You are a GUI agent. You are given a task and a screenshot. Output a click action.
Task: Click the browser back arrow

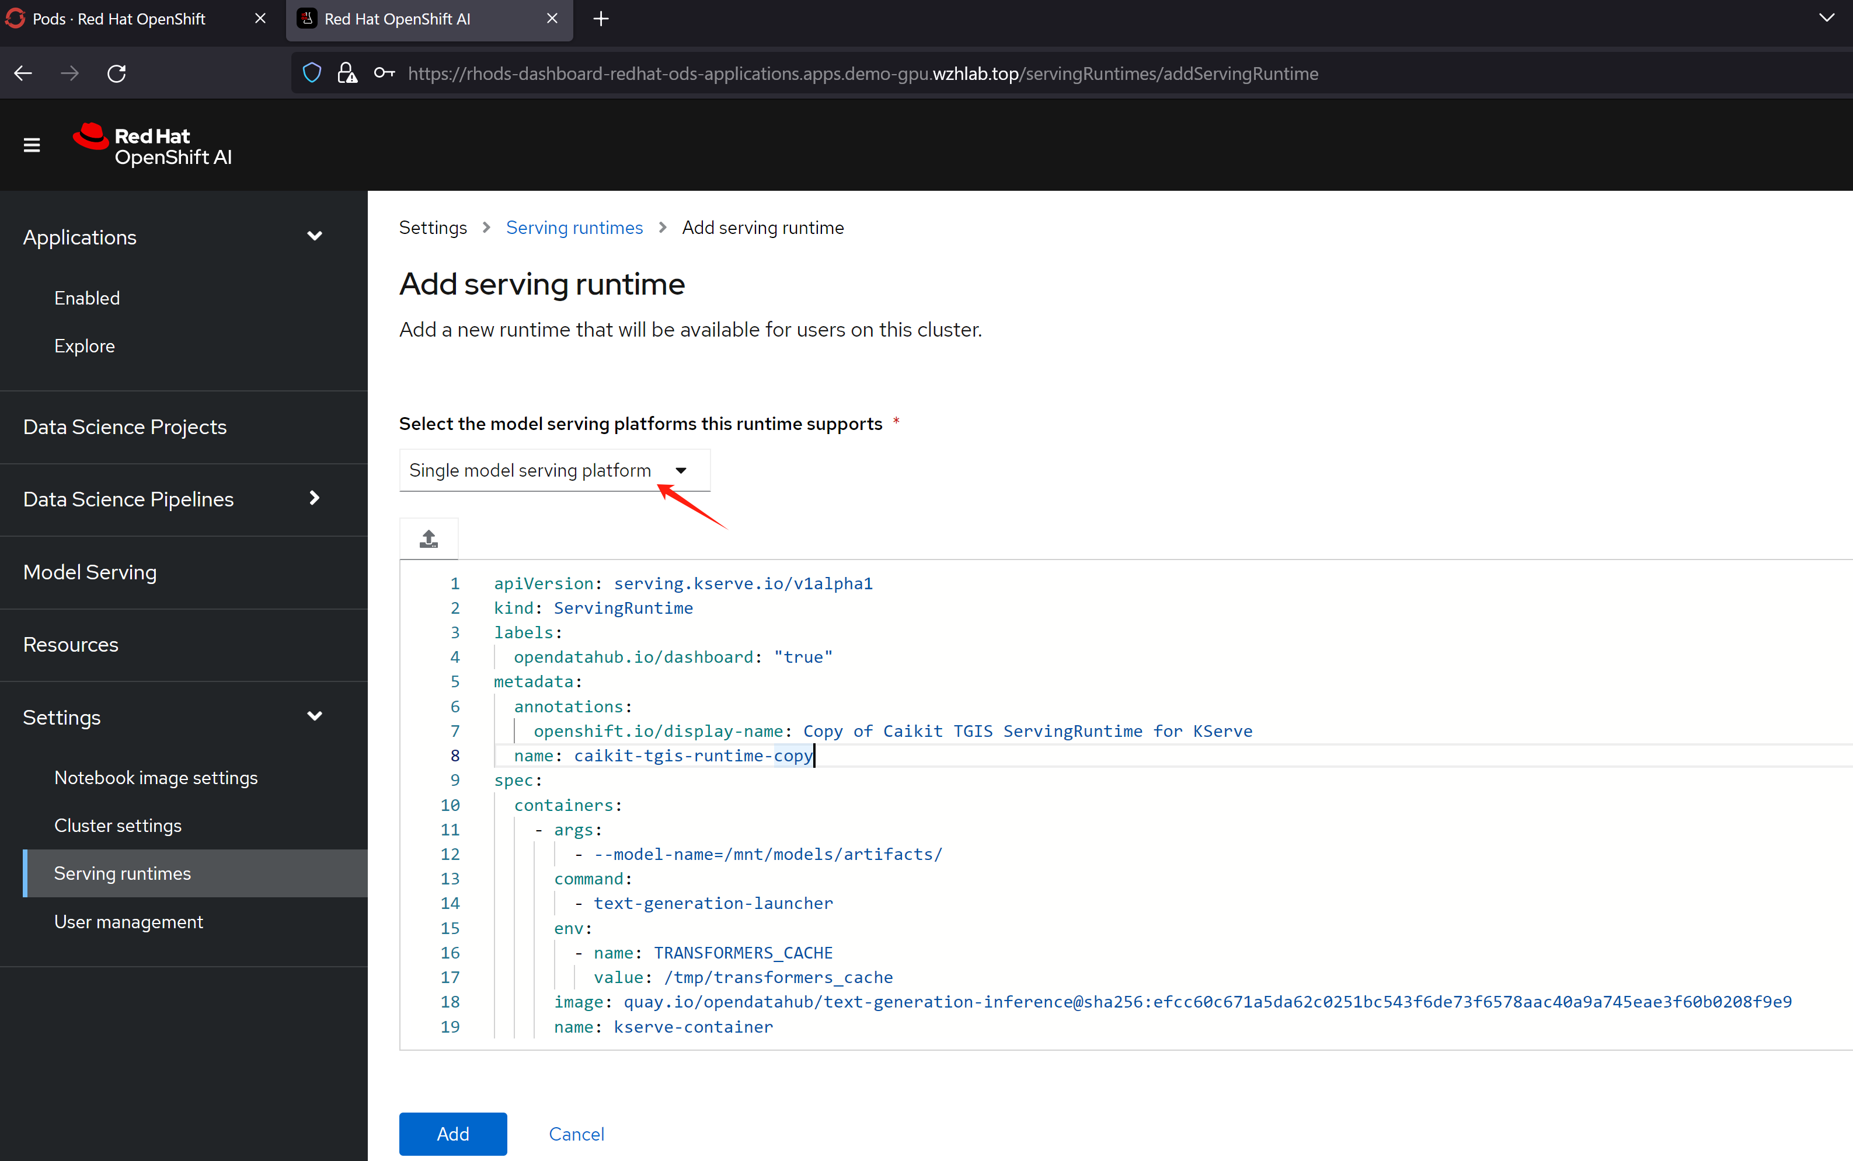click(x=23, y=74)
